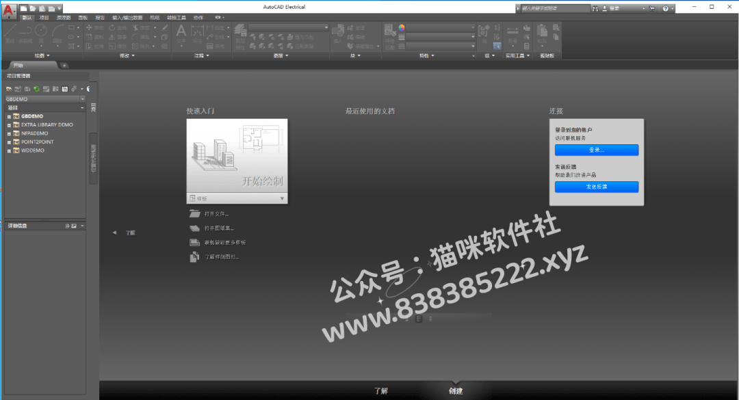Image resolution: width=739 pixels, height=400 pixels.
Task: Expand the EXTRA LIBRARY DEMO tree node
Action: (9, 125)
